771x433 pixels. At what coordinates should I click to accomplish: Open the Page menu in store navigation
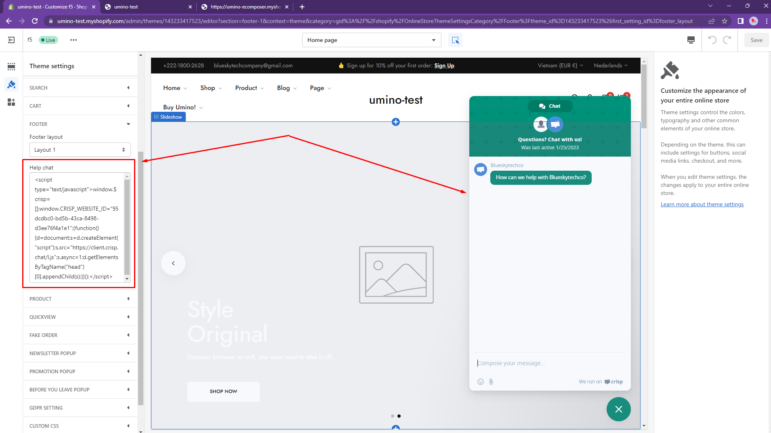321,88
